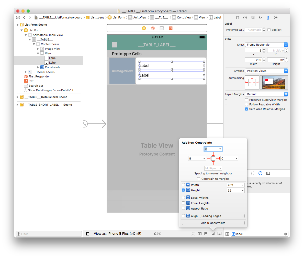
Task: Click View as iPhone 8 Plus
Action: point(118,233)
